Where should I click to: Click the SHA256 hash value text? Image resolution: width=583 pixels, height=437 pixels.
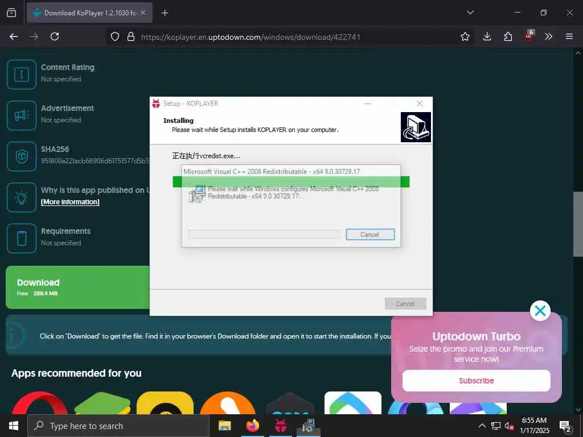coord(95,161)
